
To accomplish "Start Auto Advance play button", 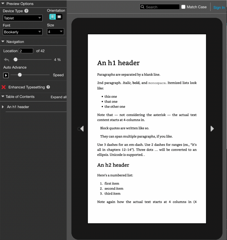I will coord(6,75).
